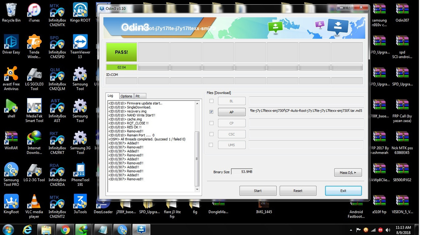Image resolution: width=422 pixels, height=235 pixels.
Task: Show hidden system tray icons
Action: (351, 230)
